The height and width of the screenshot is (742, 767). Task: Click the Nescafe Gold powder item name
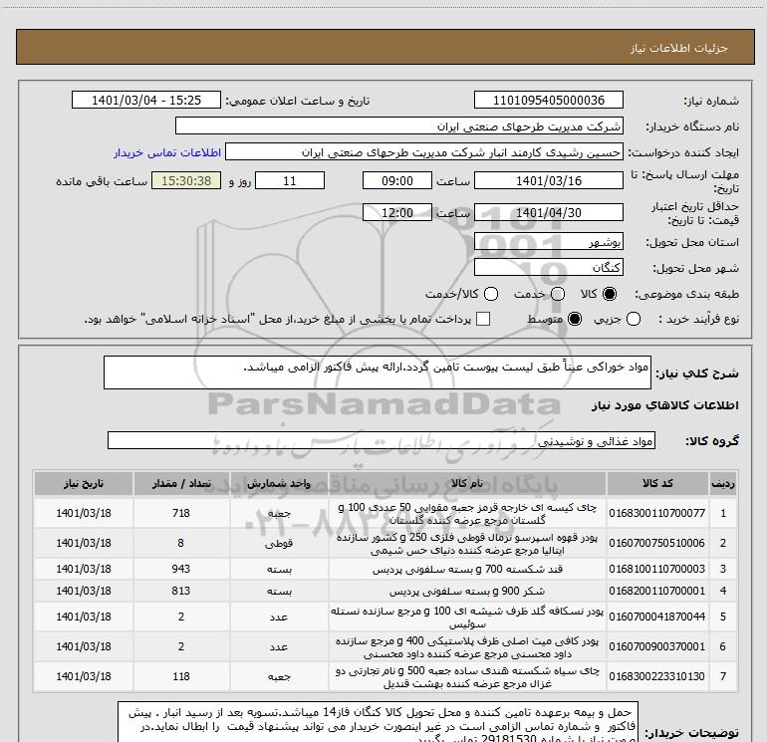[x=467, y=618]
